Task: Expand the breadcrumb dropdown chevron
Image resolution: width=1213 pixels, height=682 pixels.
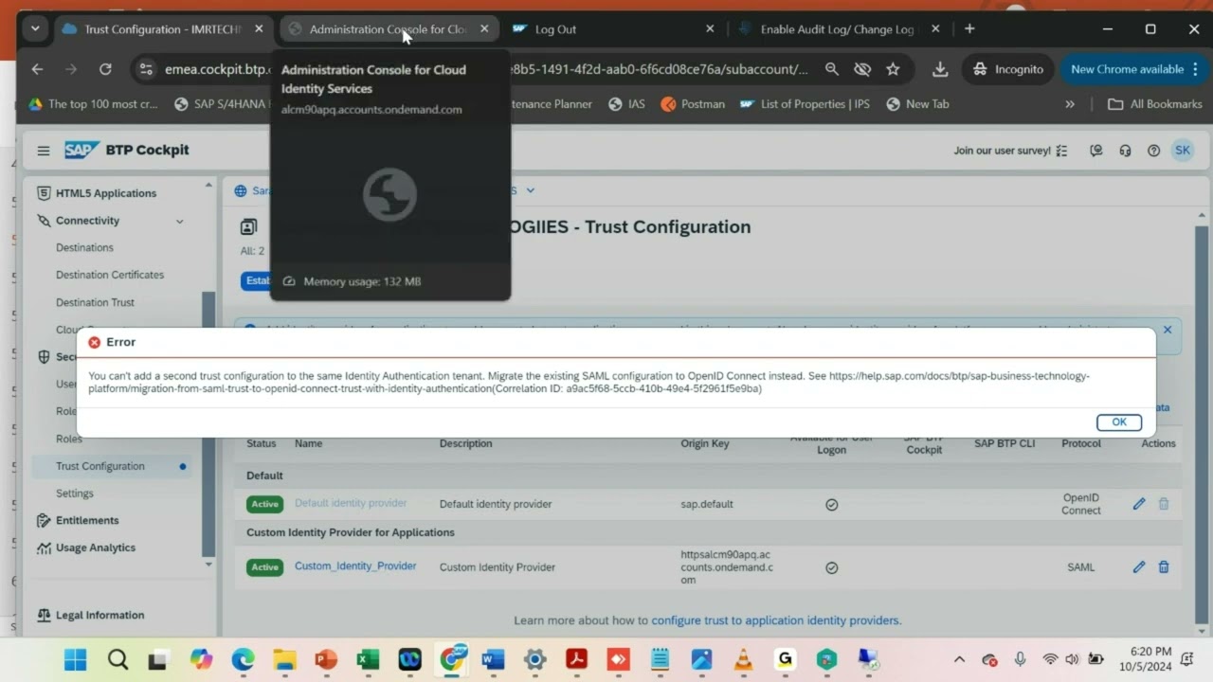Action: click(530, 190)
